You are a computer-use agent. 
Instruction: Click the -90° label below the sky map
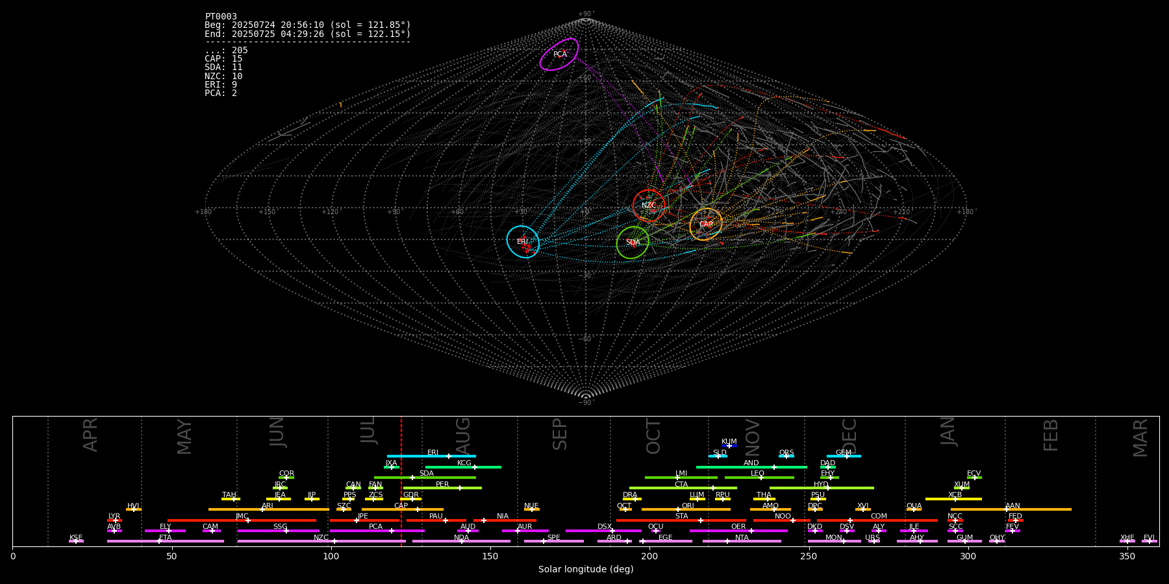[586, 402]
